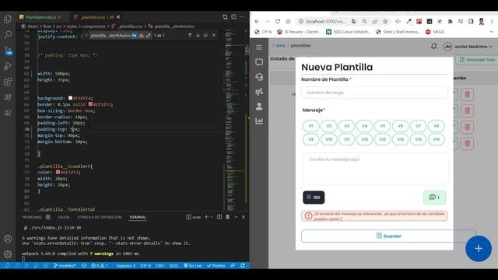Open the VS Code Explorer view
Screen dimensions: 498x280
pyautogui.click(x=8, y=19)
